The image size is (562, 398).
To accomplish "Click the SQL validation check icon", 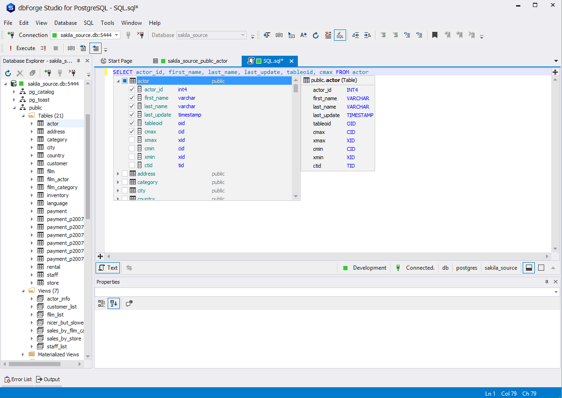I will 340,35.
